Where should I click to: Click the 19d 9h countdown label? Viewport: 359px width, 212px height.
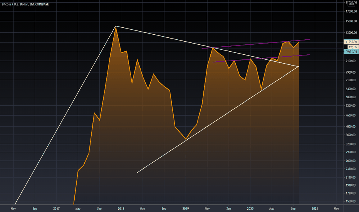tap(353, 47)
